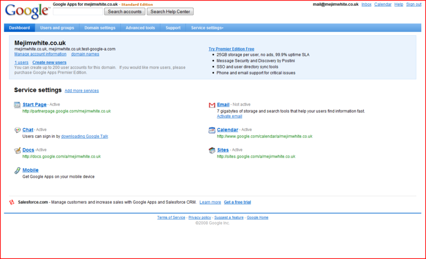Click the Standard Edition label
This screenshot has width=426, height=259.
pyautogui.click(x=137, y=4)
